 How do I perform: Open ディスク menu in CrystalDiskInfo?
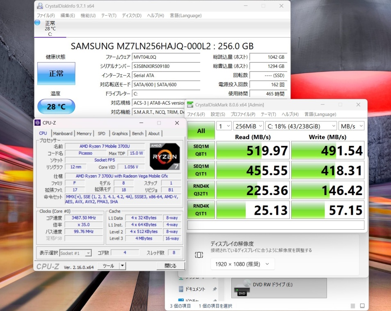click(132, 16)
